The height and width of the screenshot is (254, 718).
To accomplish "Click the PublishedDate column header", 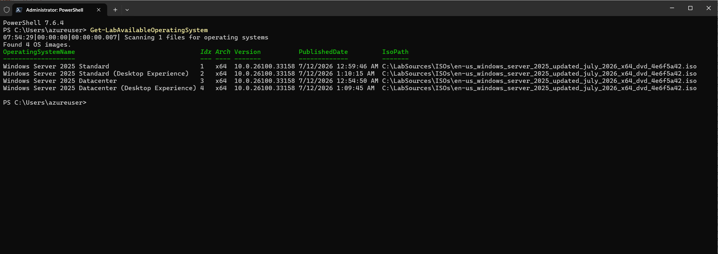I will (x=323, y=52).
